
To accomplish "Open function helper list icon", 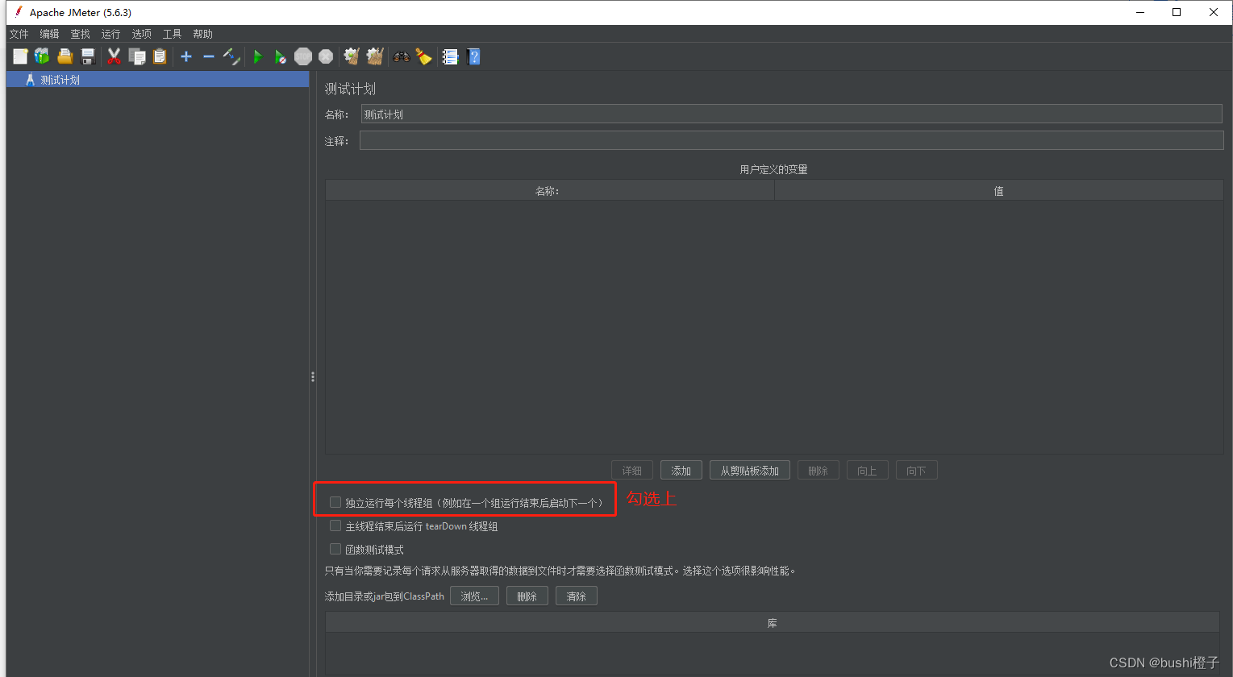I will click(450, 56).
